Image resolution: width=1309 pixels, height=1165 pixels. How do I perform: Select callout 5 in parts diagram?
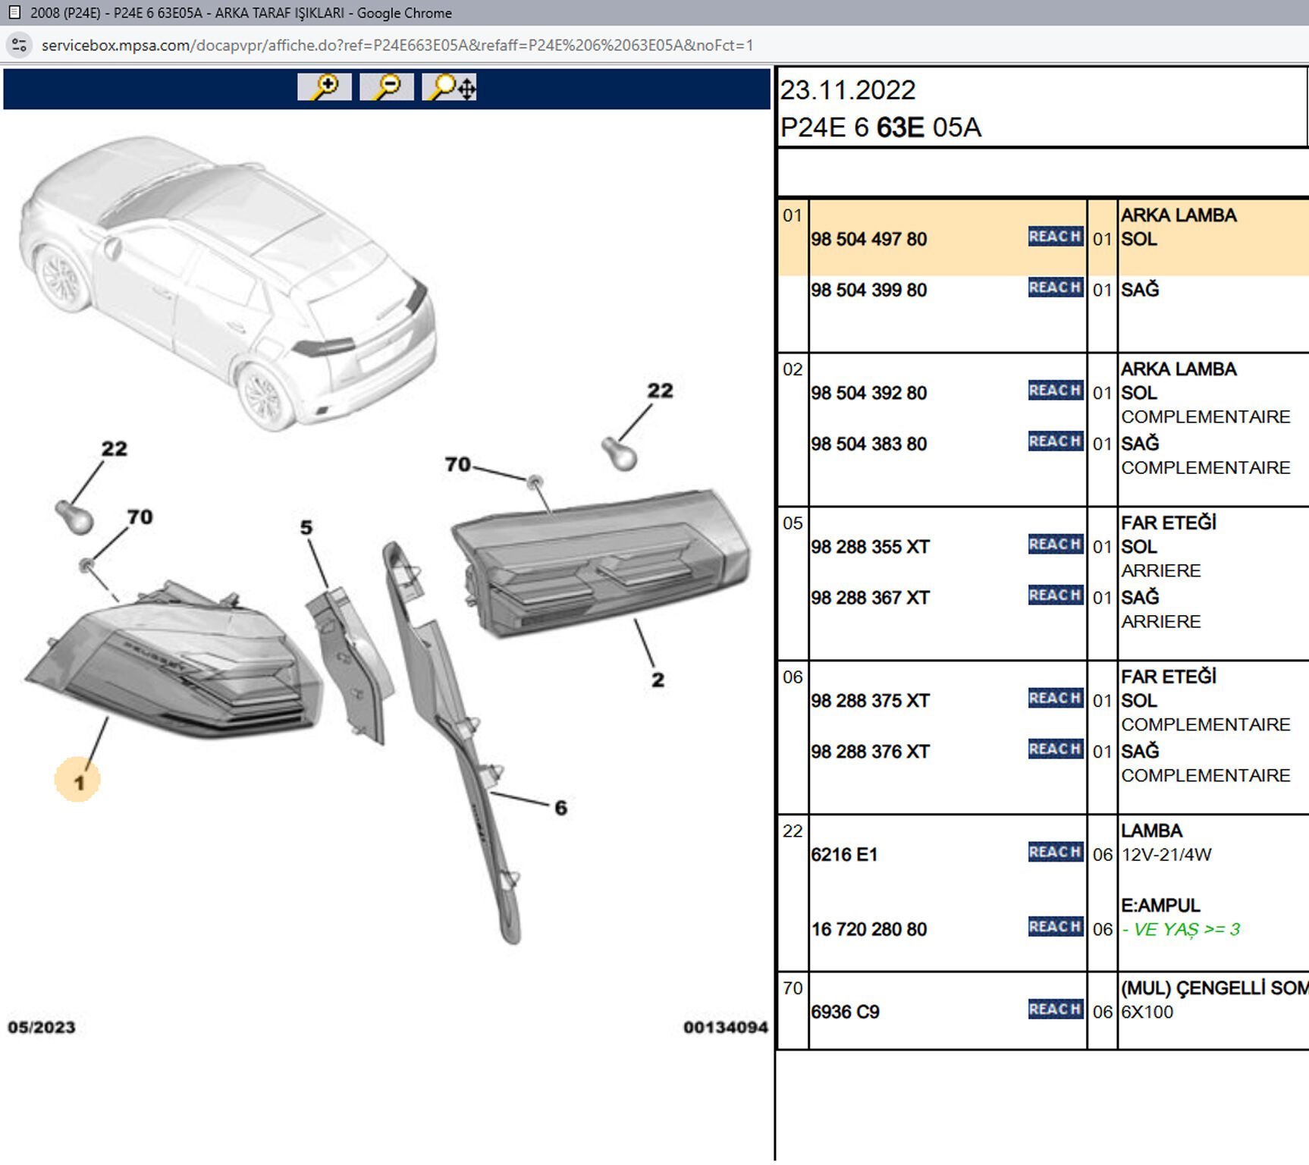tap(306, 527)
